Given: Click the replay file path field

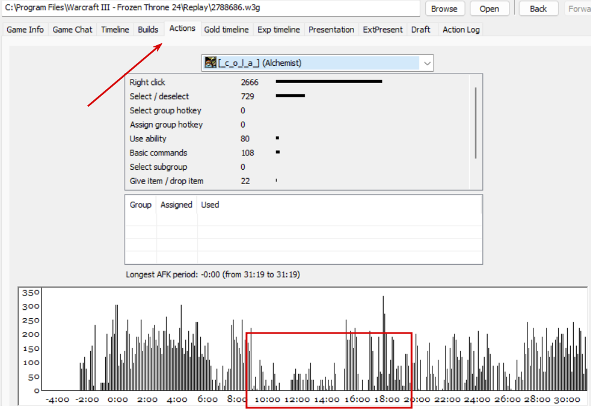Looking at the screenshot, I should pos(211,8).
